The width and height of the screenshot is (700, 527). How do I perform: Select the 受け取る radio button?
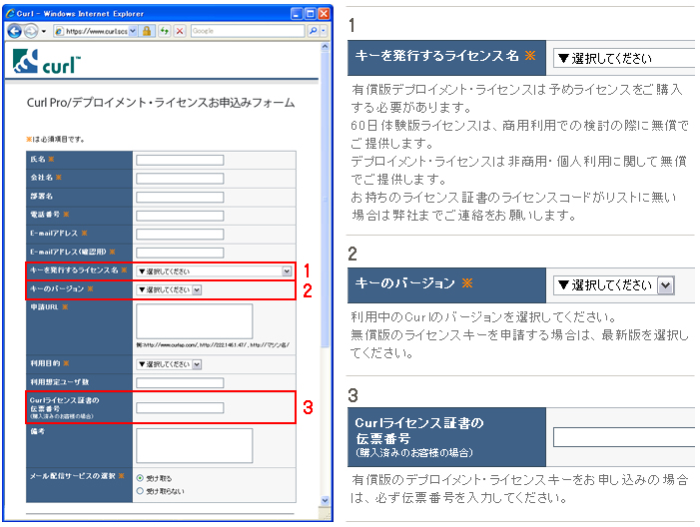click(x=140, y=478)
